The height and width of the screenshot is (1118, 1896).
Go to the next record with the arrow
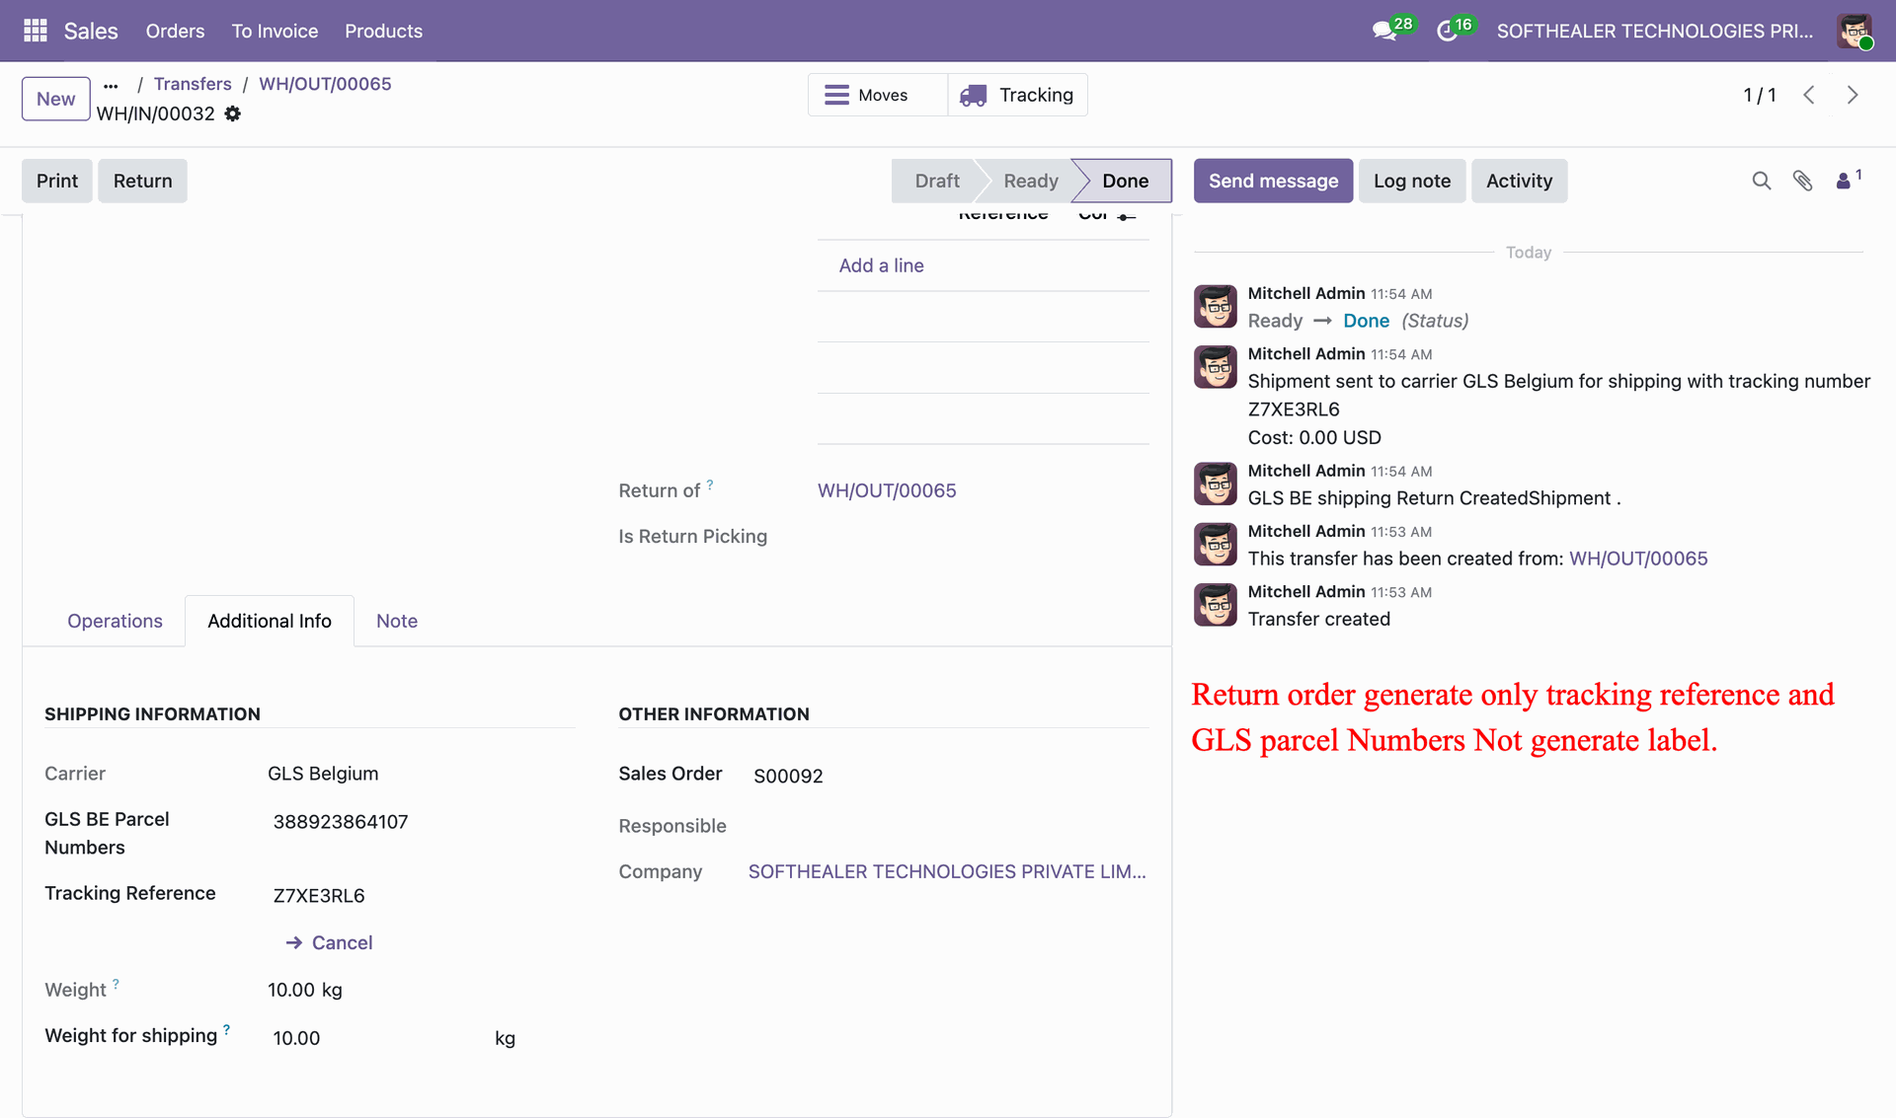[x=1853, y=95]
